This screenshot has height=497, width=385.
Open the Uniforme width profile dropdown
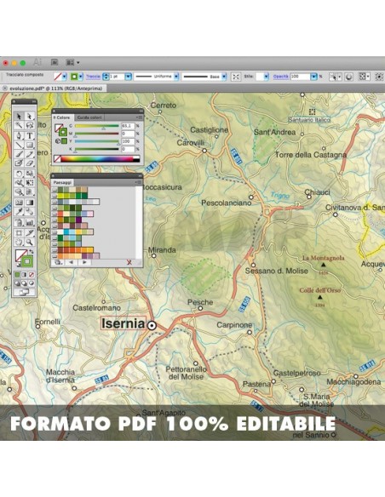click(x=176, y=77)
